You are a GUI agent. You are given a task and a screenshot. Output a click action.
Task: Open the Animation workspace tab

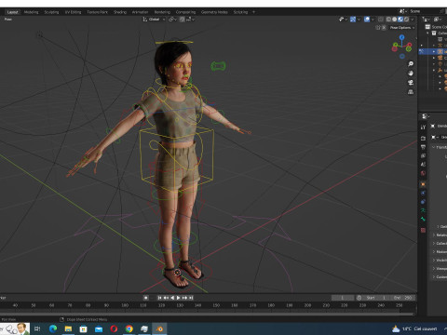[140, 12]
